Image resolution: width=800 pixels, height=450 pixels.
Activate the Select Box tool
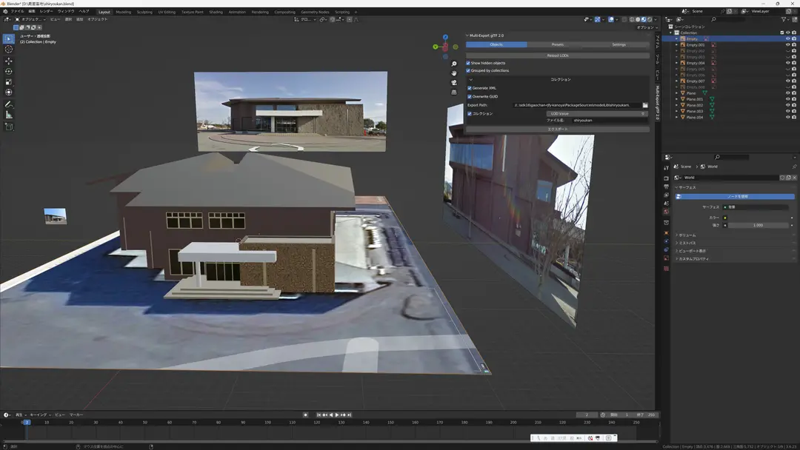[9, 38]
